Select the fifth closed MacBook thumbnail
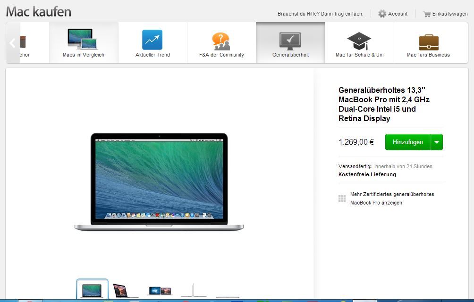This screenshot has width=474, height=302. [228, 297]
